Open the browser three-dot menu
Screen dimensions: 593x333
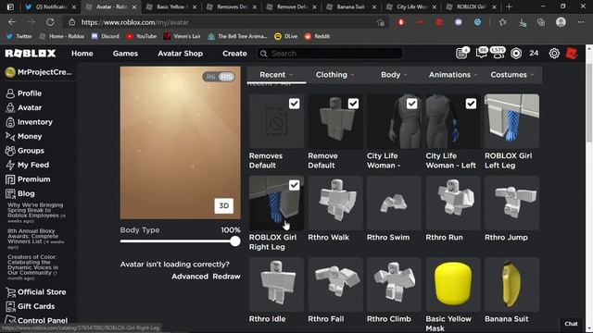pos(581,22)
